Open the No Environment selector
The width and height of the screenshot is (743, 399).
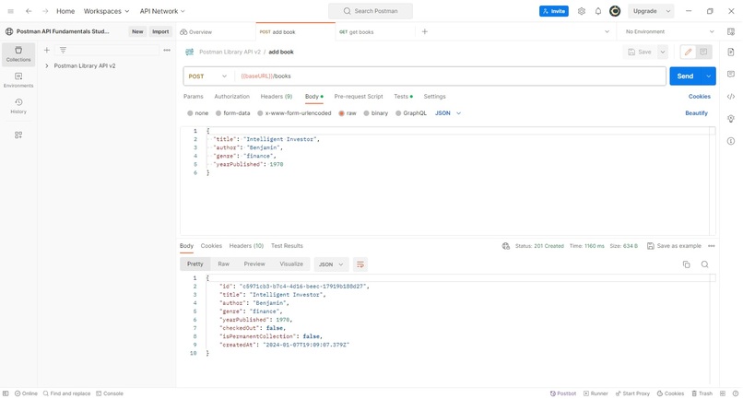(669, 31)
